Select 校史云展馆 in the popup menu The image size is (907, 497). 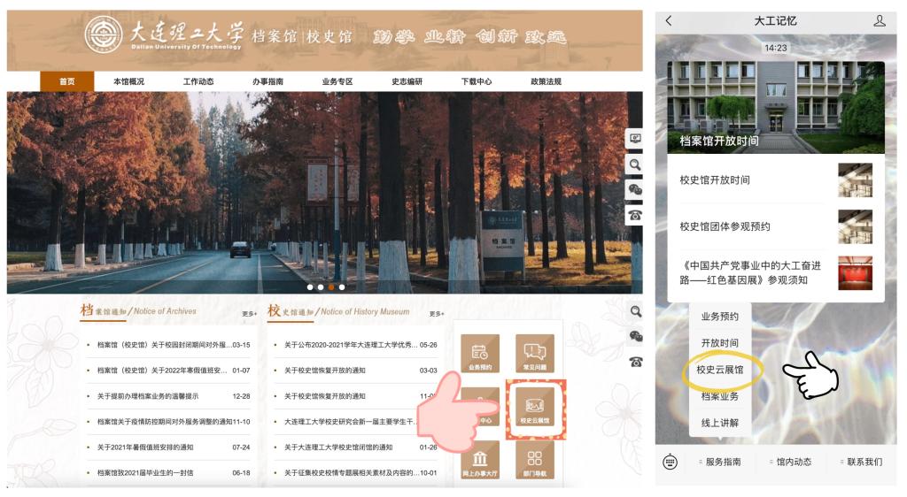719,370
